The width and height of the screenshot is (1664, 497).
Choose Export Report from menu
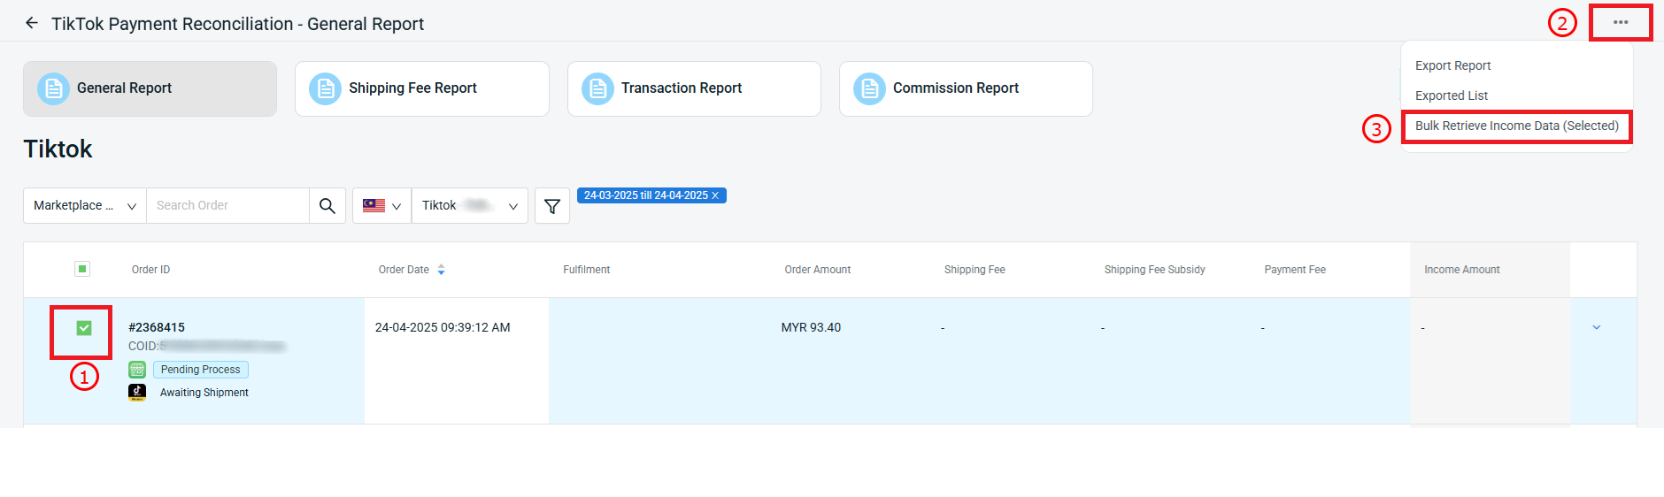(1452, 65)
